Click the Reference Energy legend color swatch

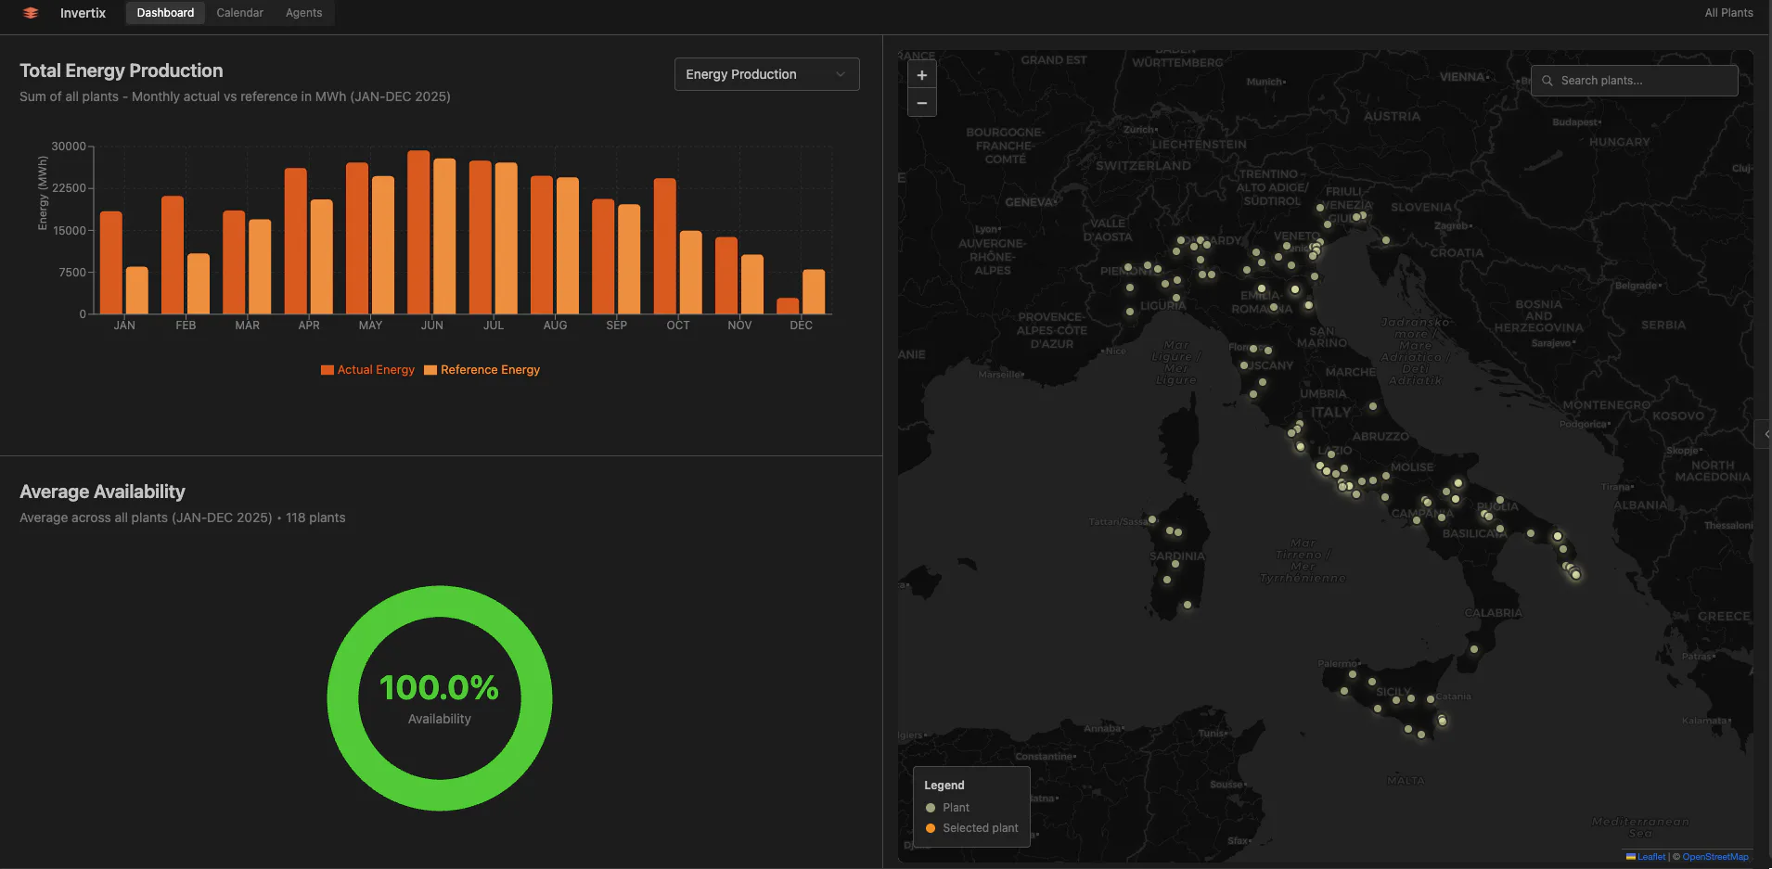(x=430, y=370)
